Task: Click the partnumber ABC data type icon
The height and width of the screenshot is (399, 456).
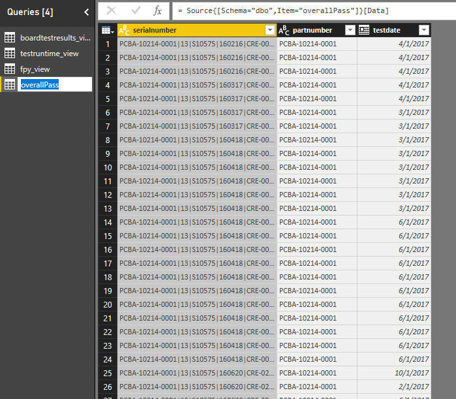Action: coord(284,30)
